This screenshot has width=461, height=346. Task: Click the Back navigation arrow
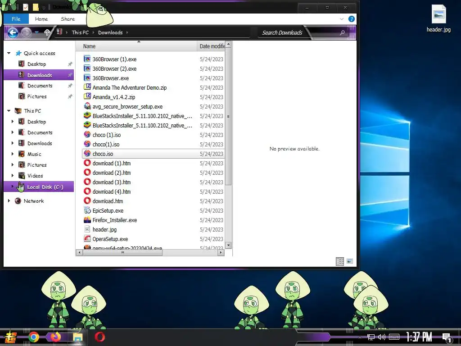[x=13, y=32]
